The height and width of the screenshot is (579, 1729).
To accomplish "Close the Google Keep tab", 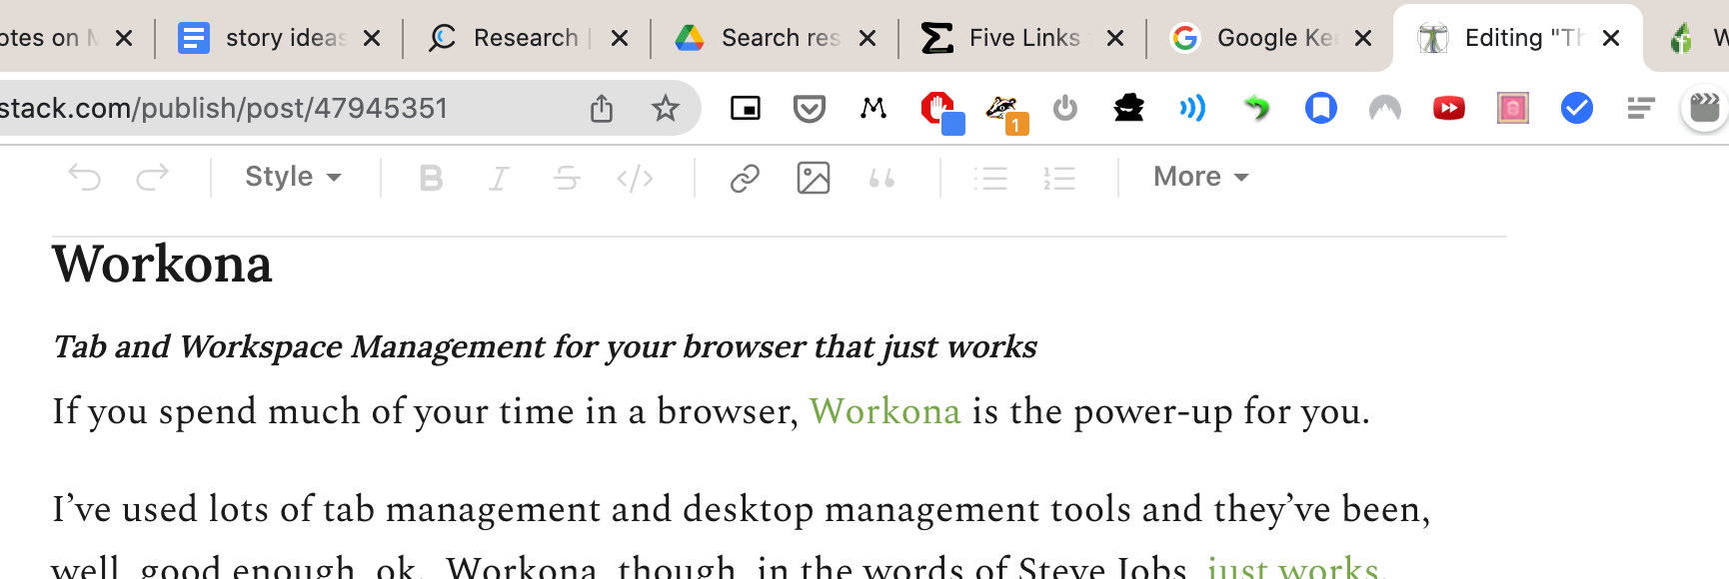I will 1363,38.
